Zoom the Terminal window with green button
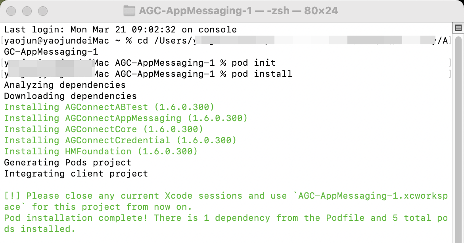 [x=42, y=11]
